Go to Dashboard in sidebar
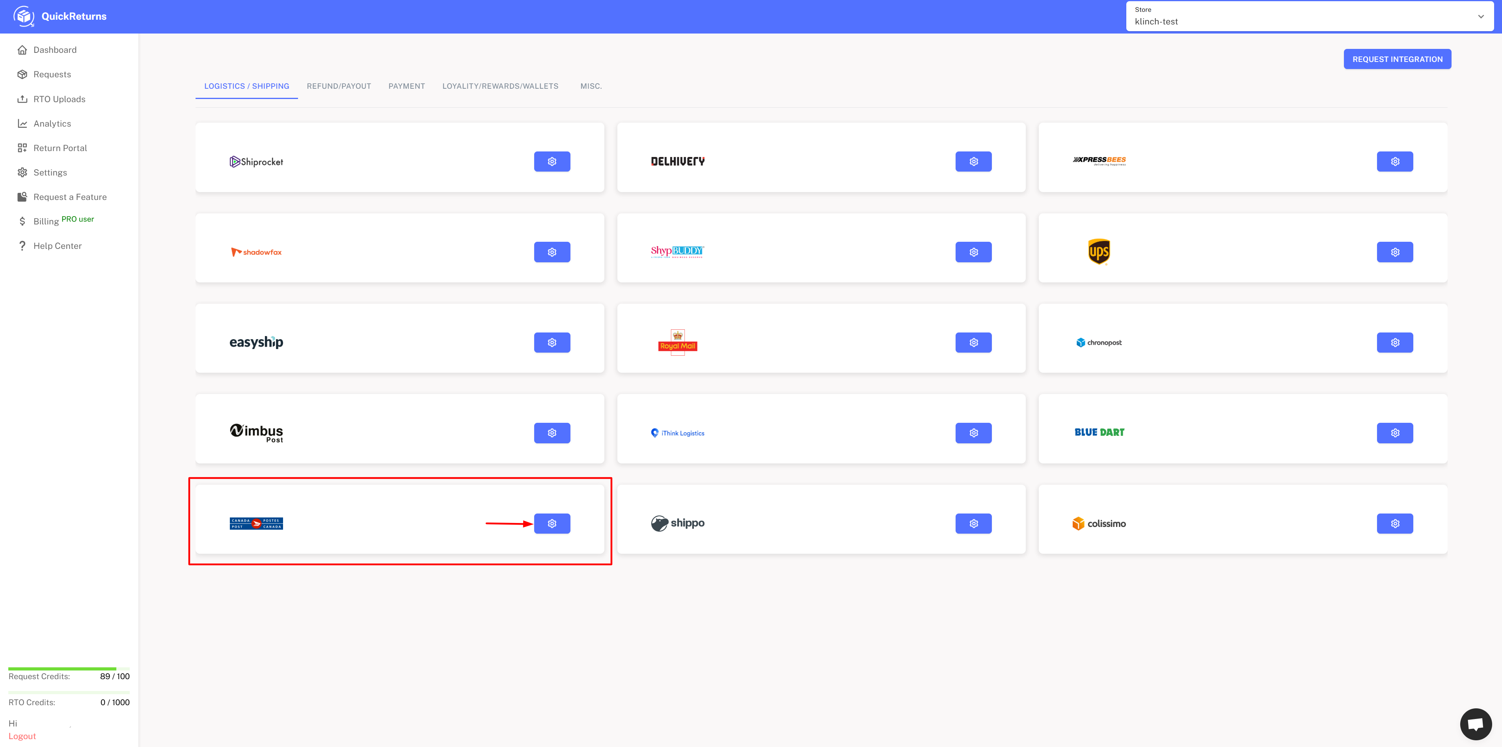Image resolution: width=1502 pixels, height=747 pixels. coord(55,50)
